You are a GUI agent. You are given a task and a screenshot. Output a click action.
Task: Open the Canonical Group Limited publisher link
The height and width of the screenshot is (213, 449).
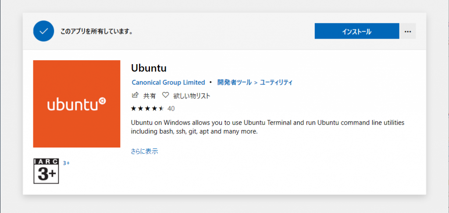point(168,83)
